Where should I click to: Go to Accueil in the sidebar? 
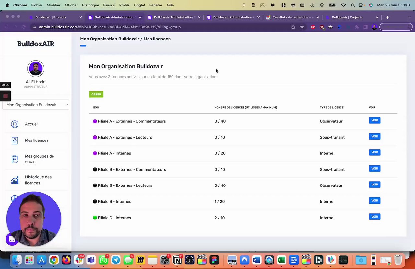coord(32,124)
